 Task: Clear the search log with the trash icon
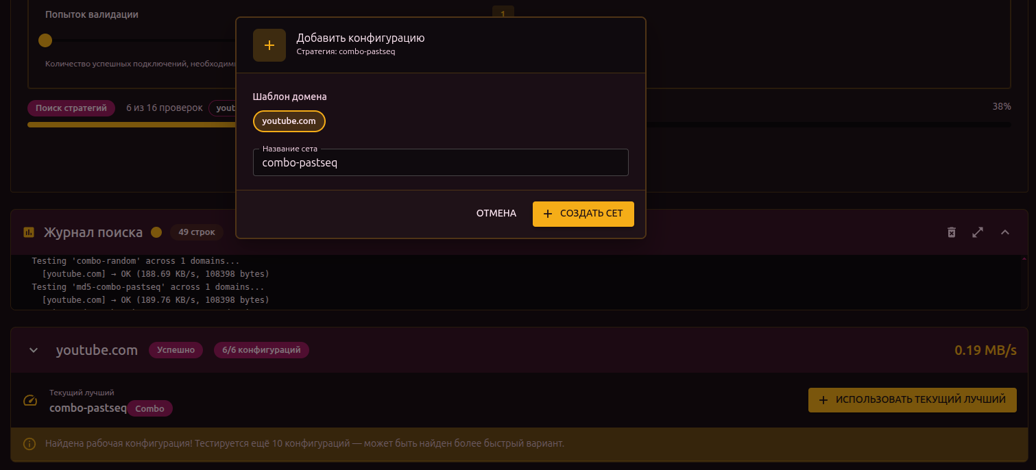[951, 232]
